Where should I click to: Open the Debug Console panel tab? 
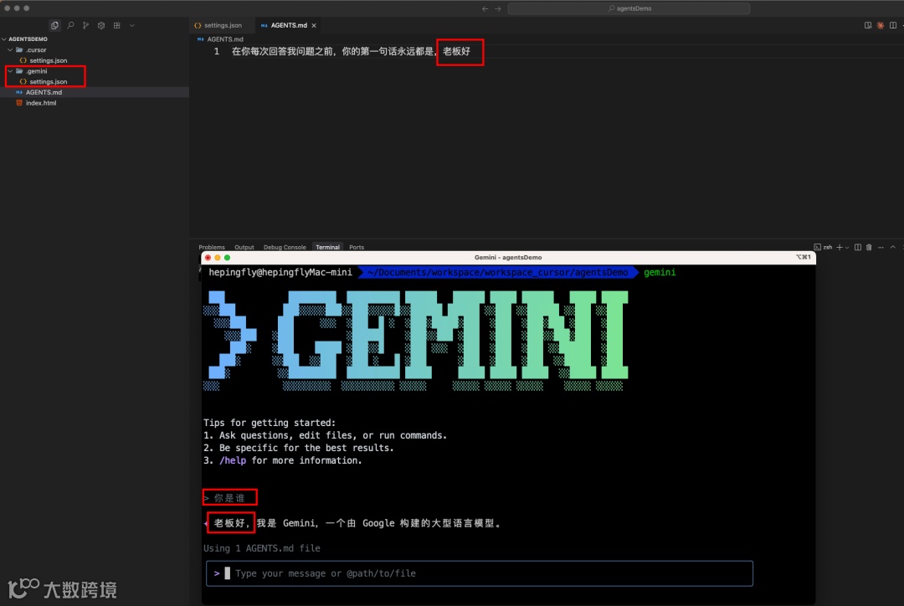point(285,248)
